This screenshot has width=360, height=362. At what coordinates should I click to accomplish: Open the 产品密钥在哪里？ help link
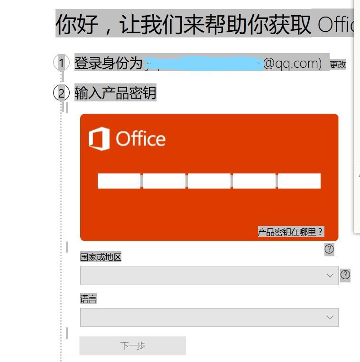(x=291, y=232)
